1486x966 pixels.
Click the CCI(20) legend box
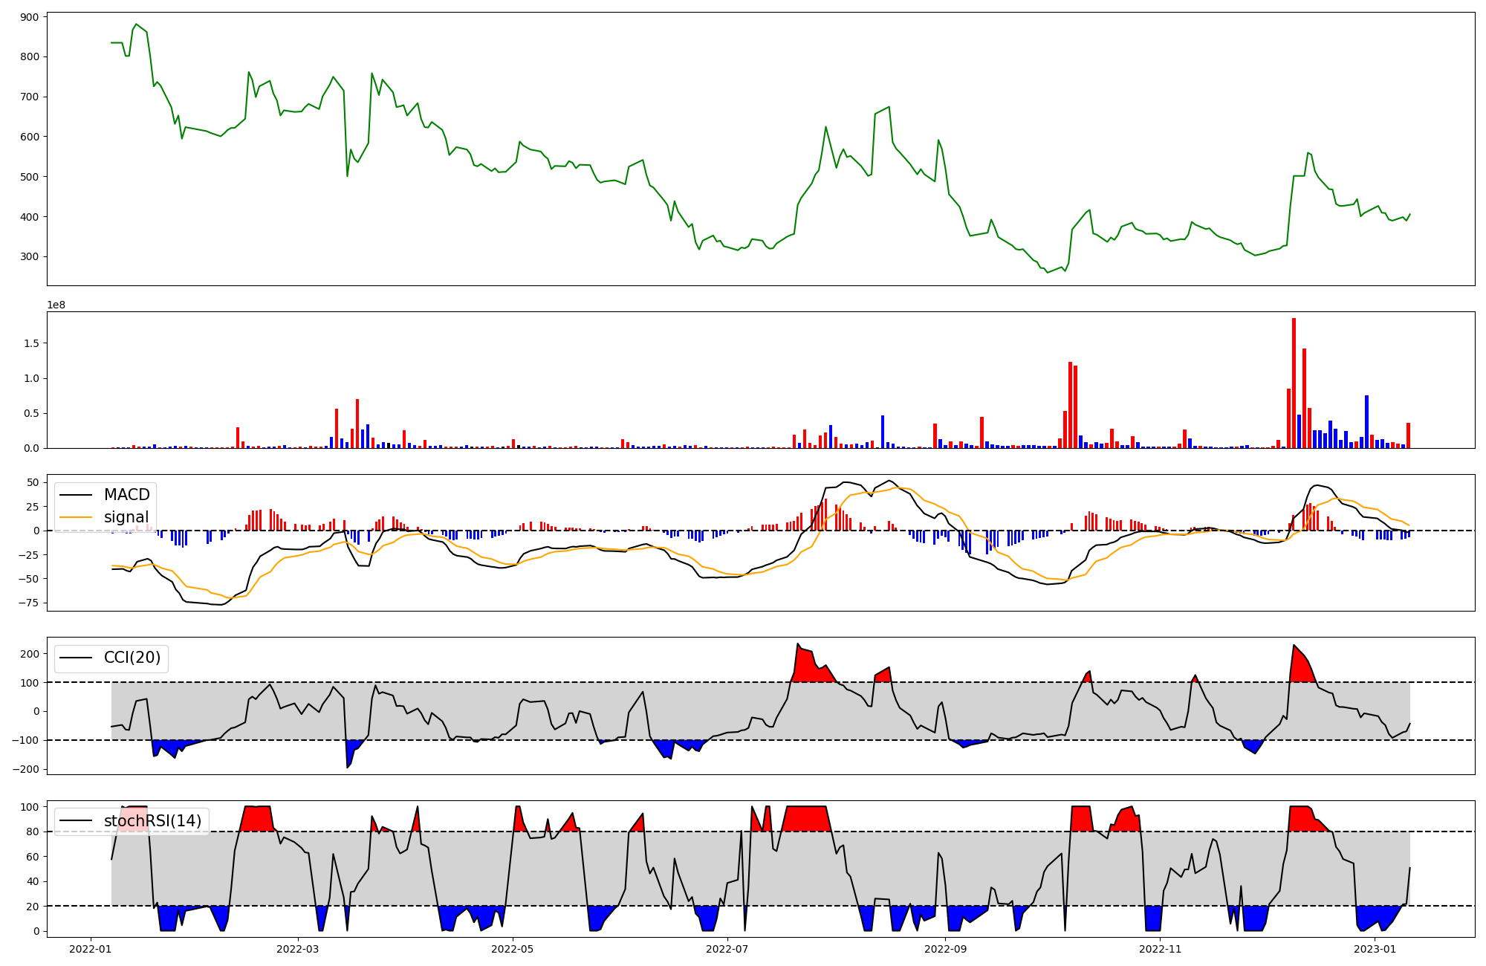pos(111,658)
